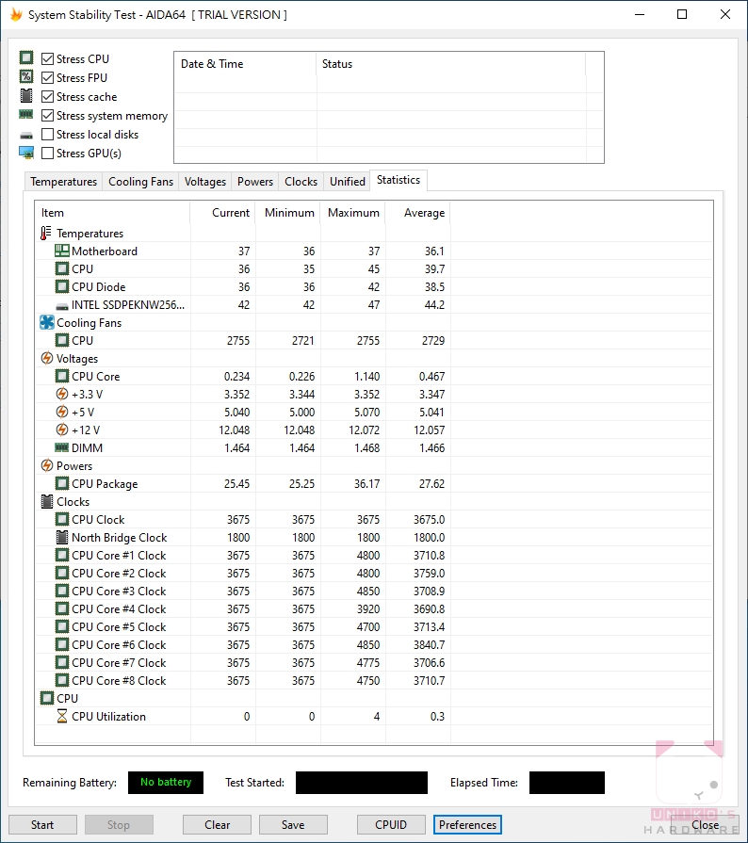The image size is (748, 843).
Task: Click the Average column header
Action: pos(418,213)
